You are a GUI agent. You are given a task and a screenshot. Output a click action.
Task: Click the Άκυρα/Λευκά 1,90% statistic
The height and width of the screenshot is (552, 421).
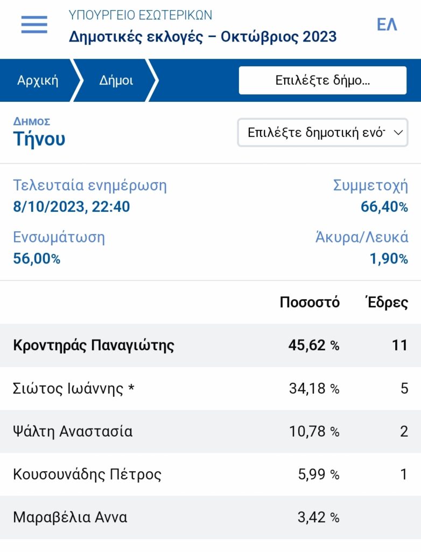point(362,248)
